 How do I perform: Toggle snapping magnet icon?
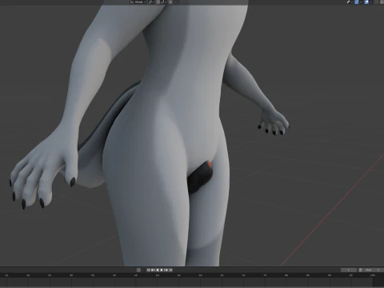(158, 2)
